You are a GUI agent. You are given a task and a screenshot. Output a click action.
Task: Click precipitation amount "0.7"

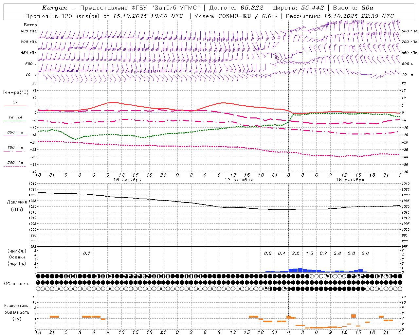[x=323, y=253]
